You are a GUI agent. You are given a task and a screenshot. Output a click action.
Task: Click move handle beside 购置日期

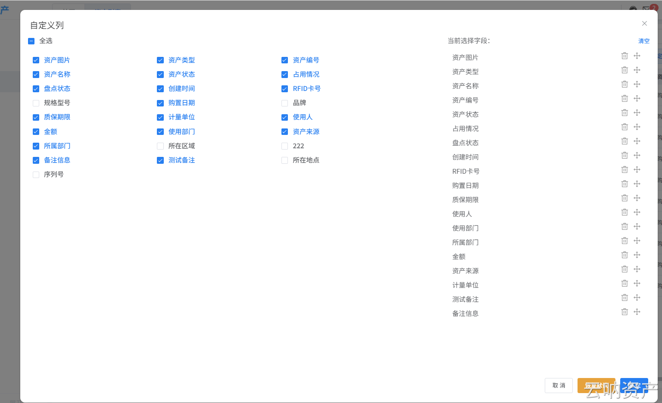click(637, 184)
